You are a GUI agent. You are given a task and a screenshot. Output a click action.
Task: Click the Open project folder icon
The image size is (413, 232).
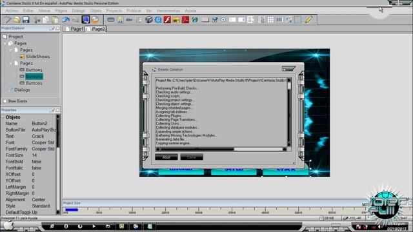17,20
